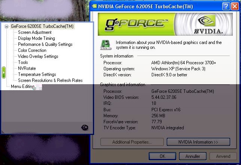Click the Graphics card information heading
Image resolution: width=241 pixels, height=165 pixels.
pos(123,85)
